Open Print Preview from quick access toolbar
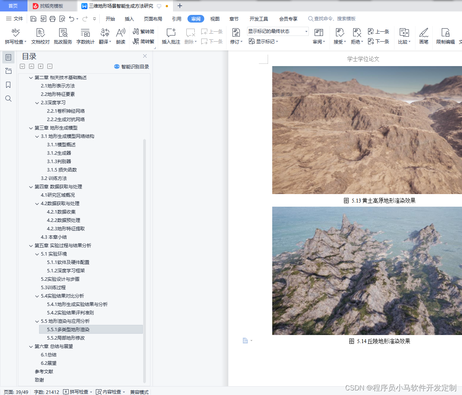 tap(62, 19)
